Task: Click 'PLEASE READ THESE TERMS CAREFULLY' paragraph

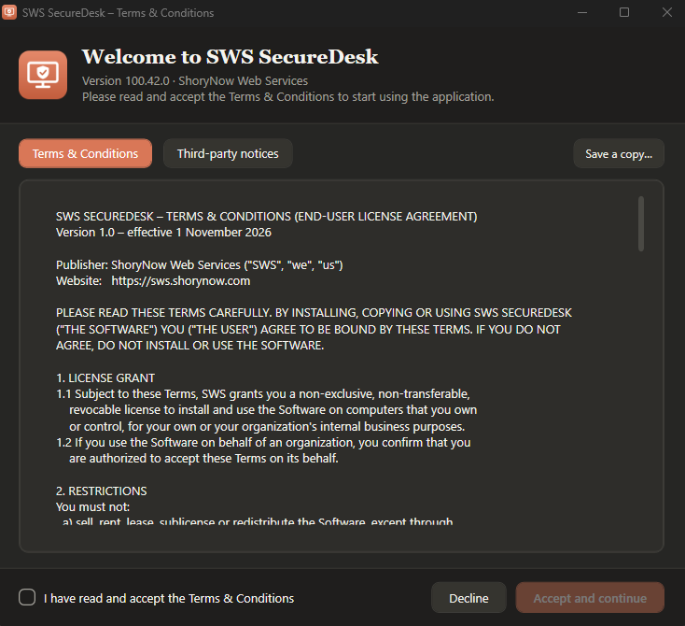Action: click(x=314, y=329)
